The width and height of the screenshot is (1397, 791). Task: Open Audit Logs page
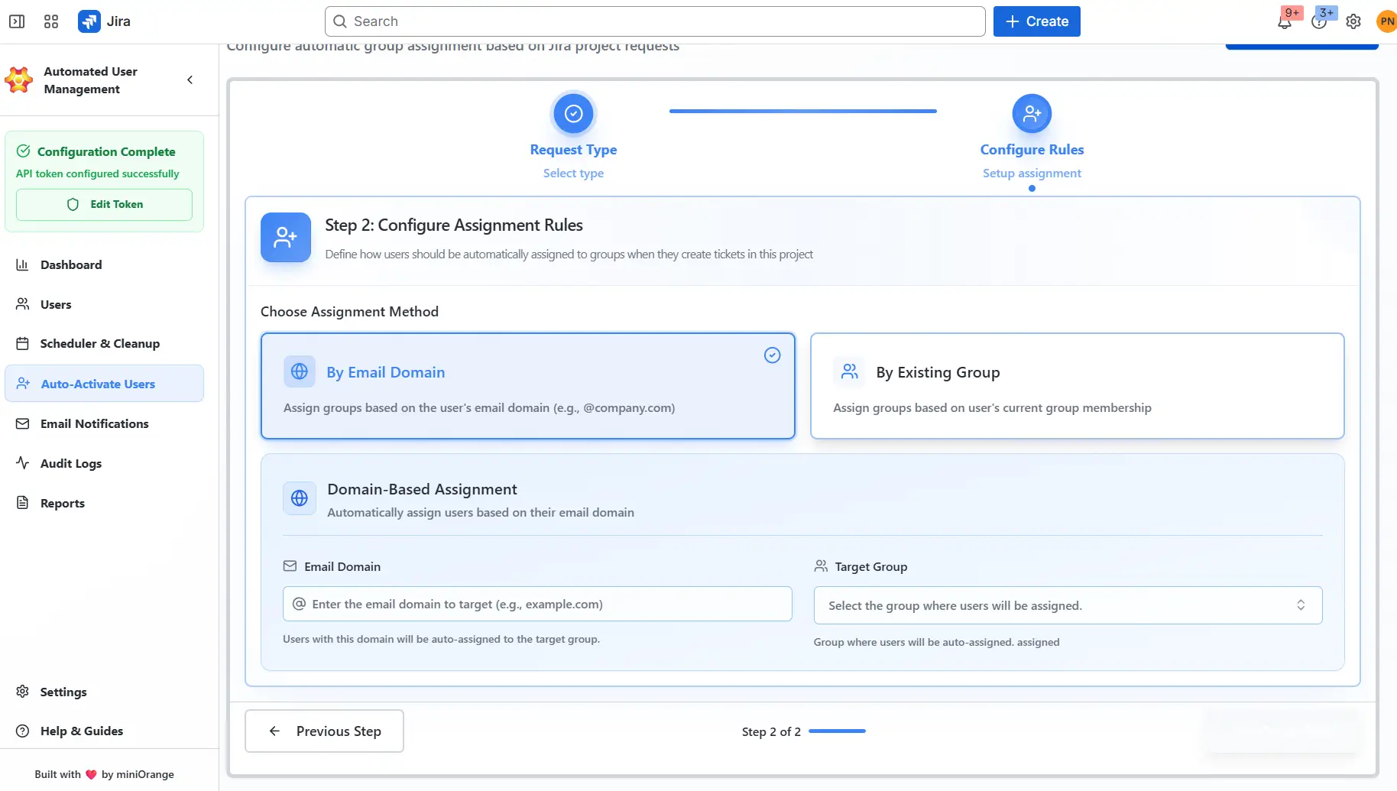[x=104, y=463]
